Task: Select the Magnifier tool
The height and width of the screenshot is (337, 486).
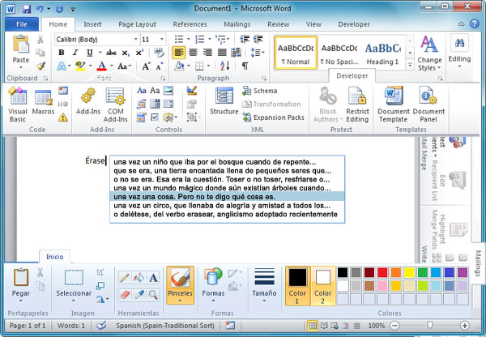Action: pyautogui.click(x=153, y=295)
